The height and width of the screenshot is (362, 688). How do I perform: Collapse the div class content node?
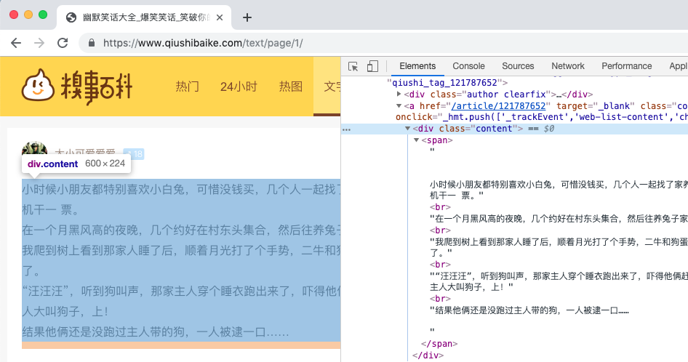click(x=407, y=129)
